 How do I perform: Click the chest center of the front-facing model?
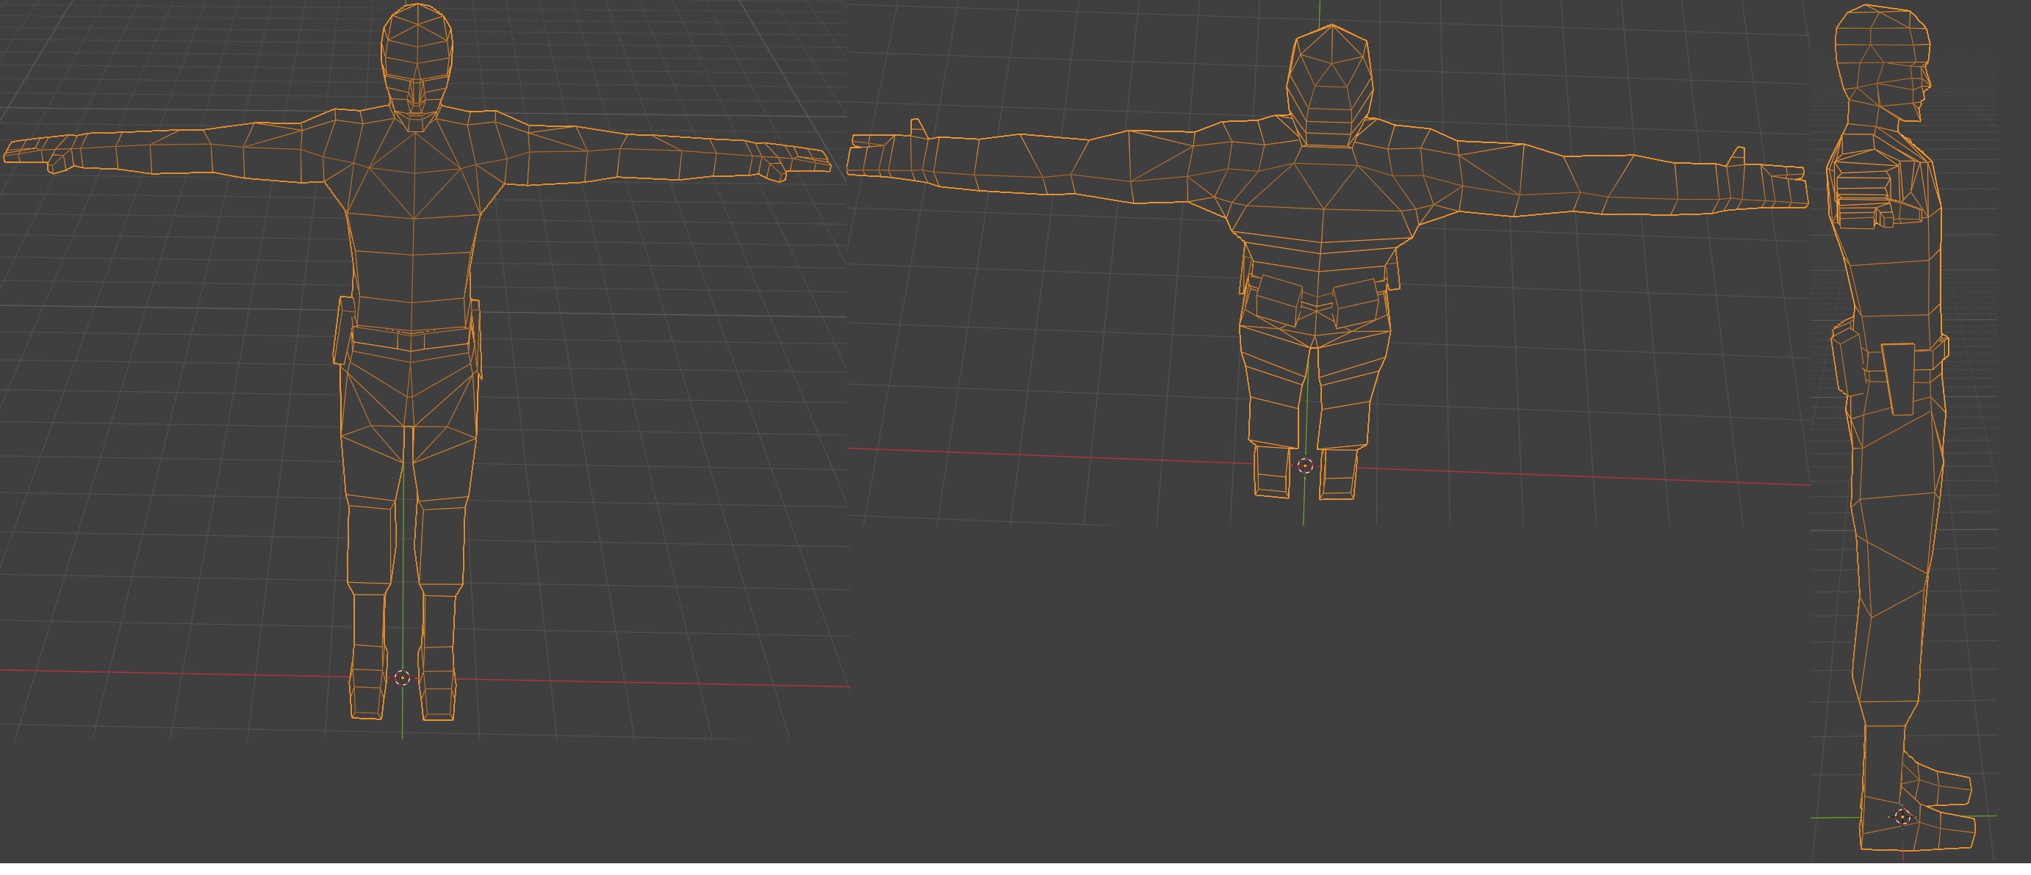pos(415,177)
